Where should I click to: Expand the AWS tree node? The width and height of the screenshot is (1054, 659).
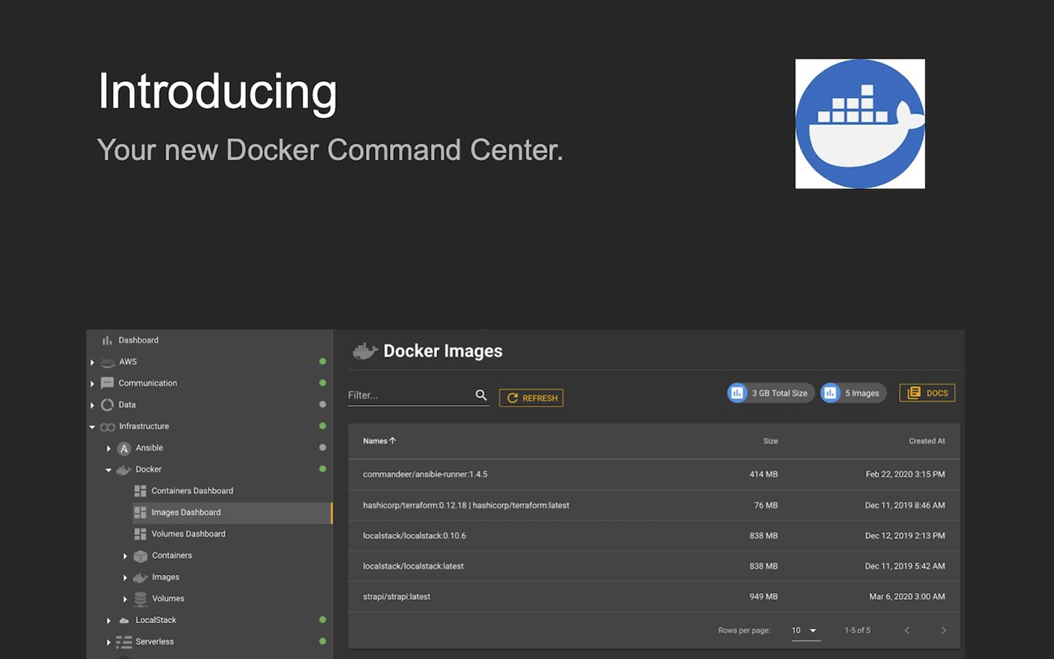coord(92,363)
